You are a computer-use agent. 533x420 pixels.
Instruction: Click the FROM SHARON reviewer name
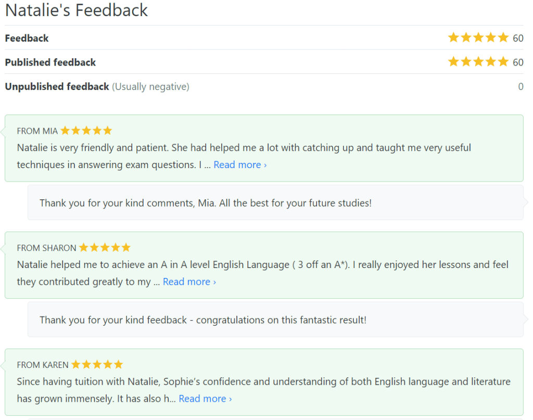(x=47, y=248)
